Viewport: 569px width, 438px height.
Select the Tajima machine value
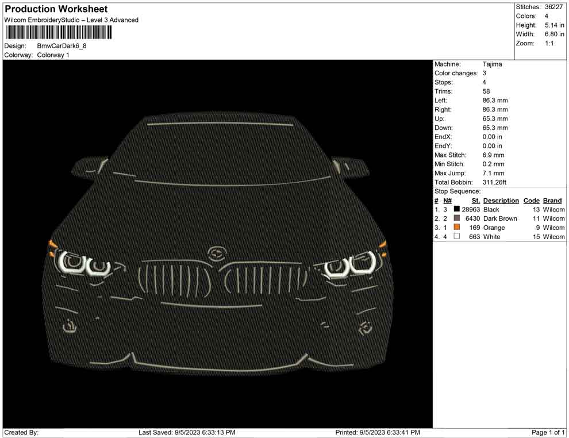[492, 64]
